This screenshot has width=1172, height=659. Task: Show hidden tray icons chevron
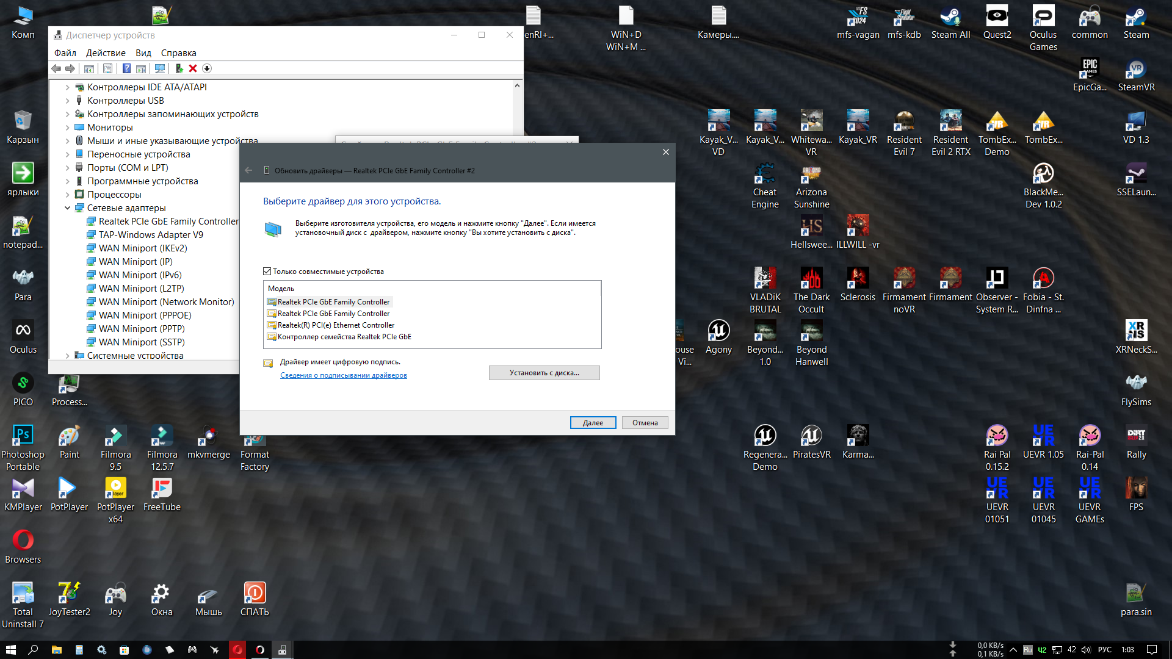(x=1013, y=650)
